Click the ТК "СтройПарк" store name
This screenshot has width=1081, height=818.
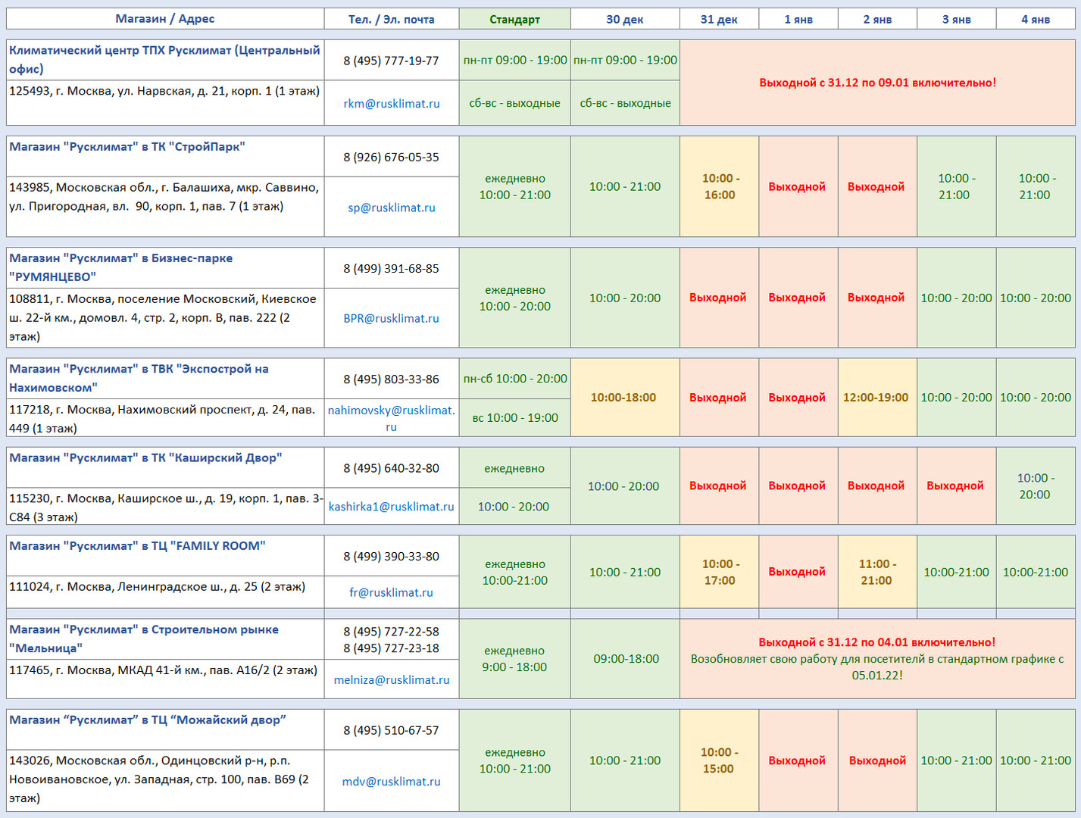click(127, 147)
